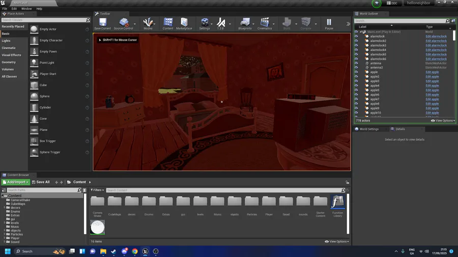Select the levels folder in the path tree

pyautogui.click(x=15, y=223)
